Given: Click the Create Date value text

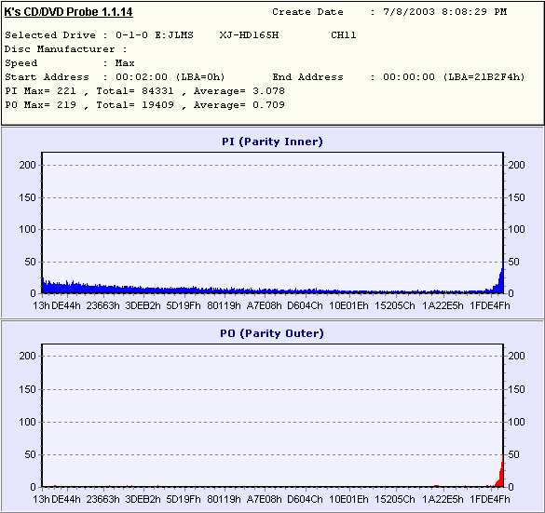Looking at the screenshot, I should (445, 12).
